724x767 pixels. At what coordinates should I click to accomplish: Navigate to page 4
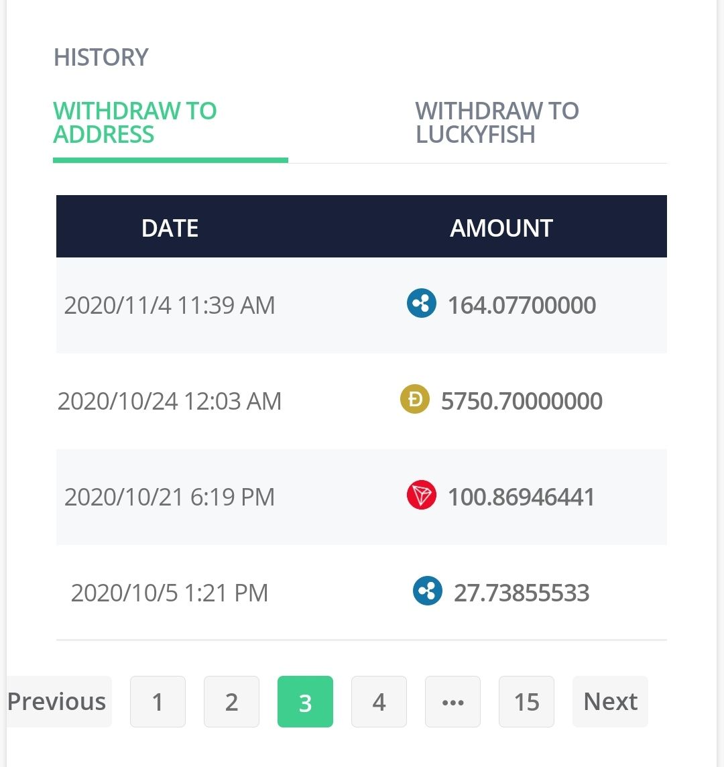point(379,701)
